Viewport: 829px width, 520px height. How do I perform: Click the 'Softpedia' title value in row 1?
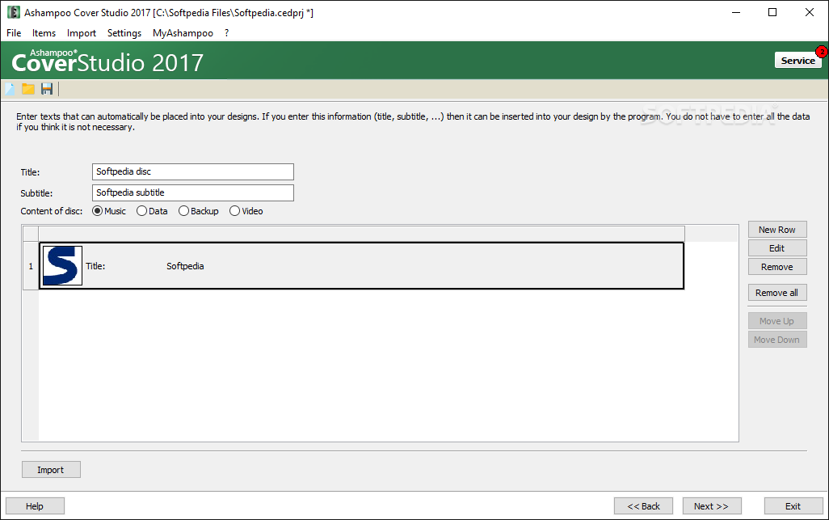[x=185, y=266]
